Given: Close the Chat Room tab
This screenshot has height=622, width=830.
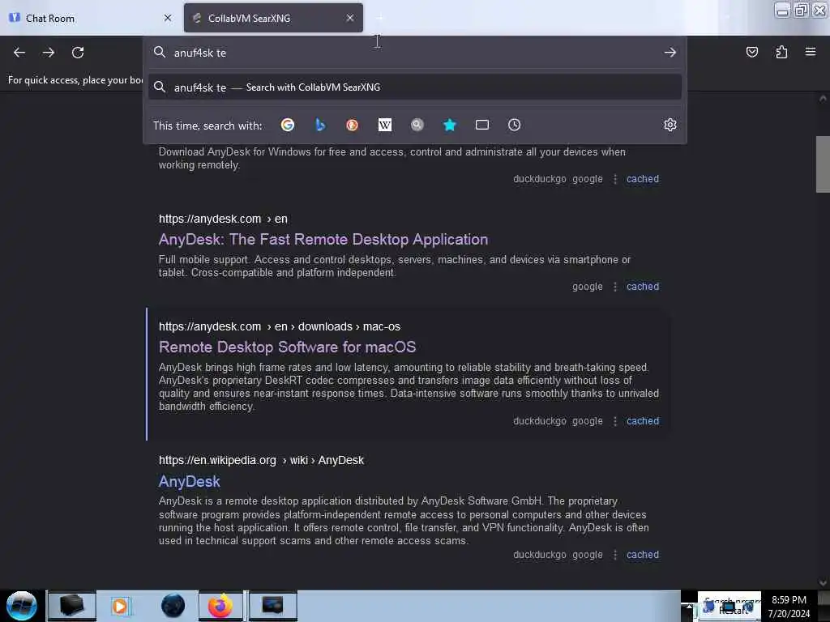Looking at the screenshot, I should (168, 18).
